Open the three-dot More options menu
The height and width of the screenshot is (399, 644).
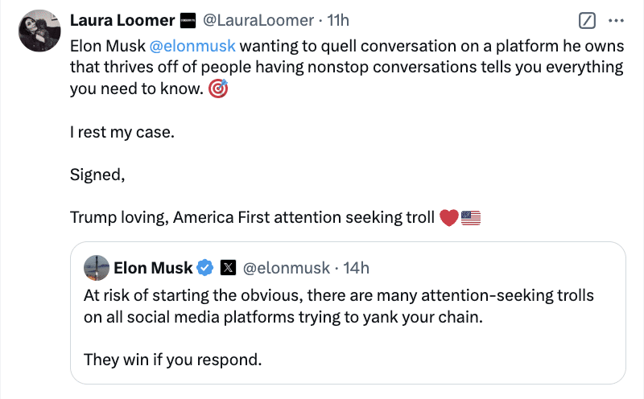tap(616, 21)
